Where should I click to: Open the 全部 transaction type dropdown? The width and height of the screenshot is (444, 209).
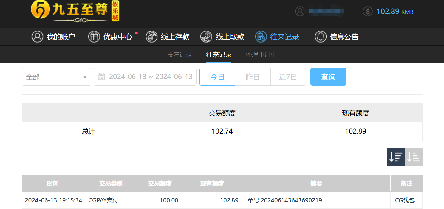click(56, 76)
